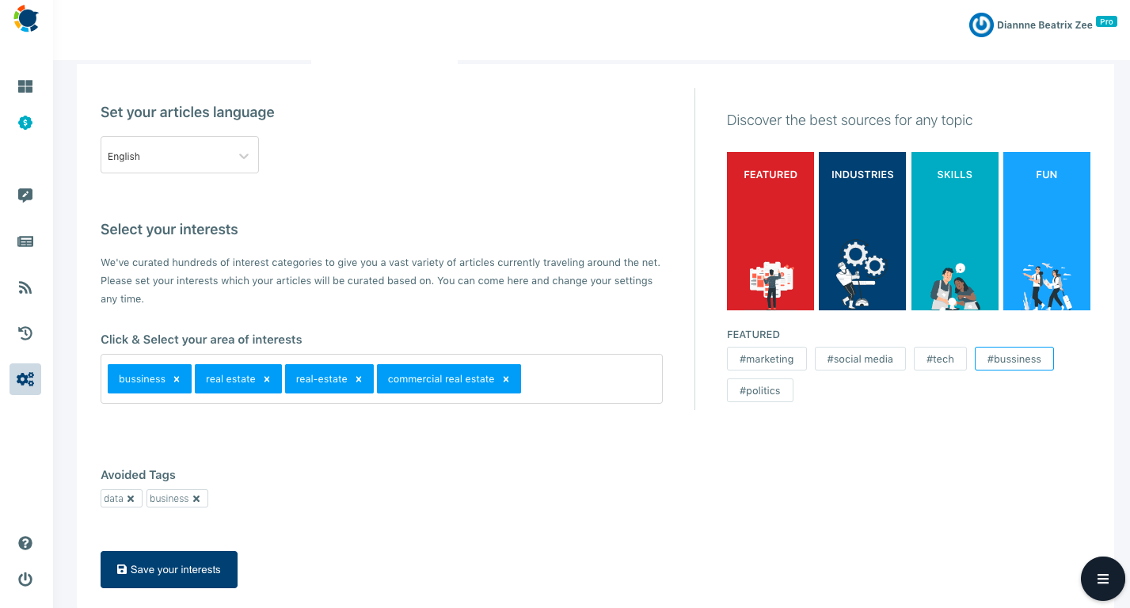Remove the real estate interest tag
The height and width of the screenshot is (608, 1130).
click(267, 379)
